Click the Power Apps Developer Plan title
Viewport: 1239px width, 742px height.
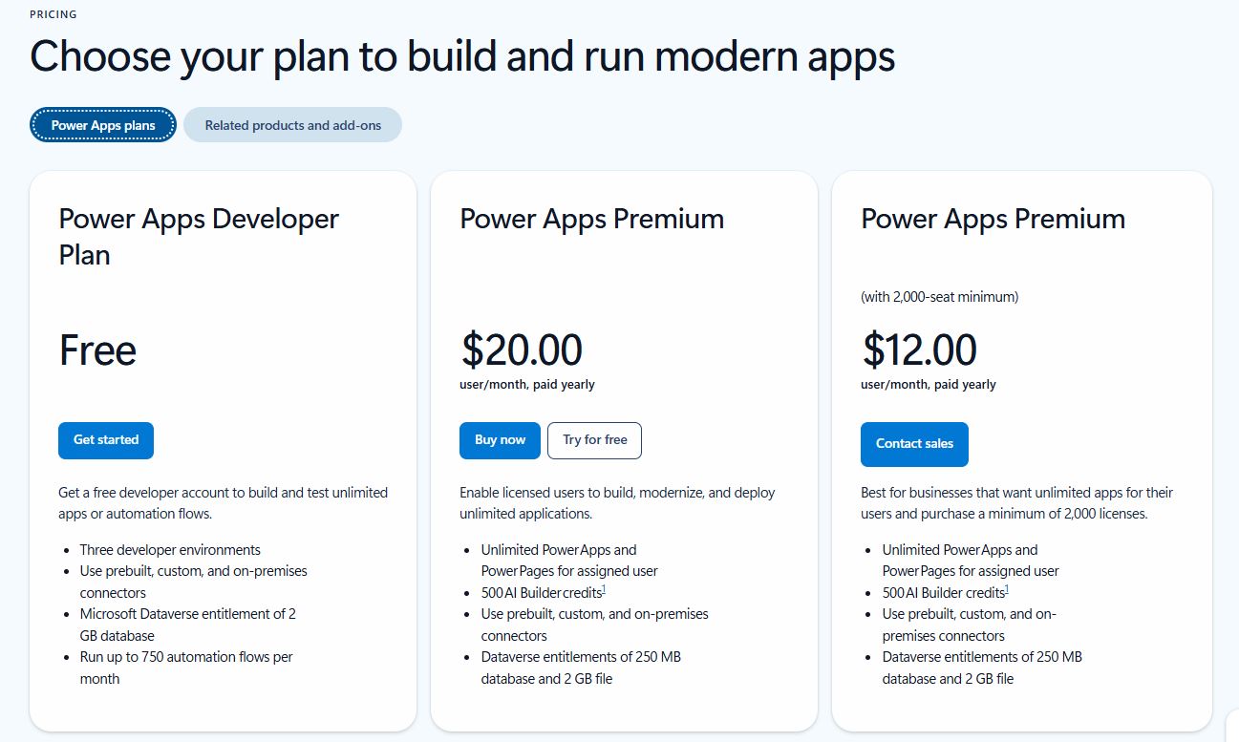[x=199, y=236]
